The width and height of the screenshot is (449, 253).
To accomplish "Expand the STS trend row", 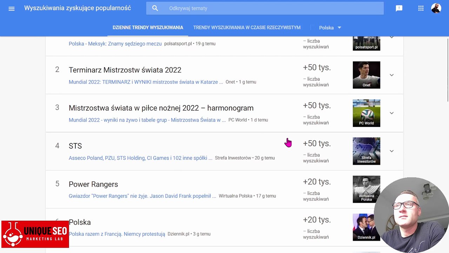I will (391, 151).
